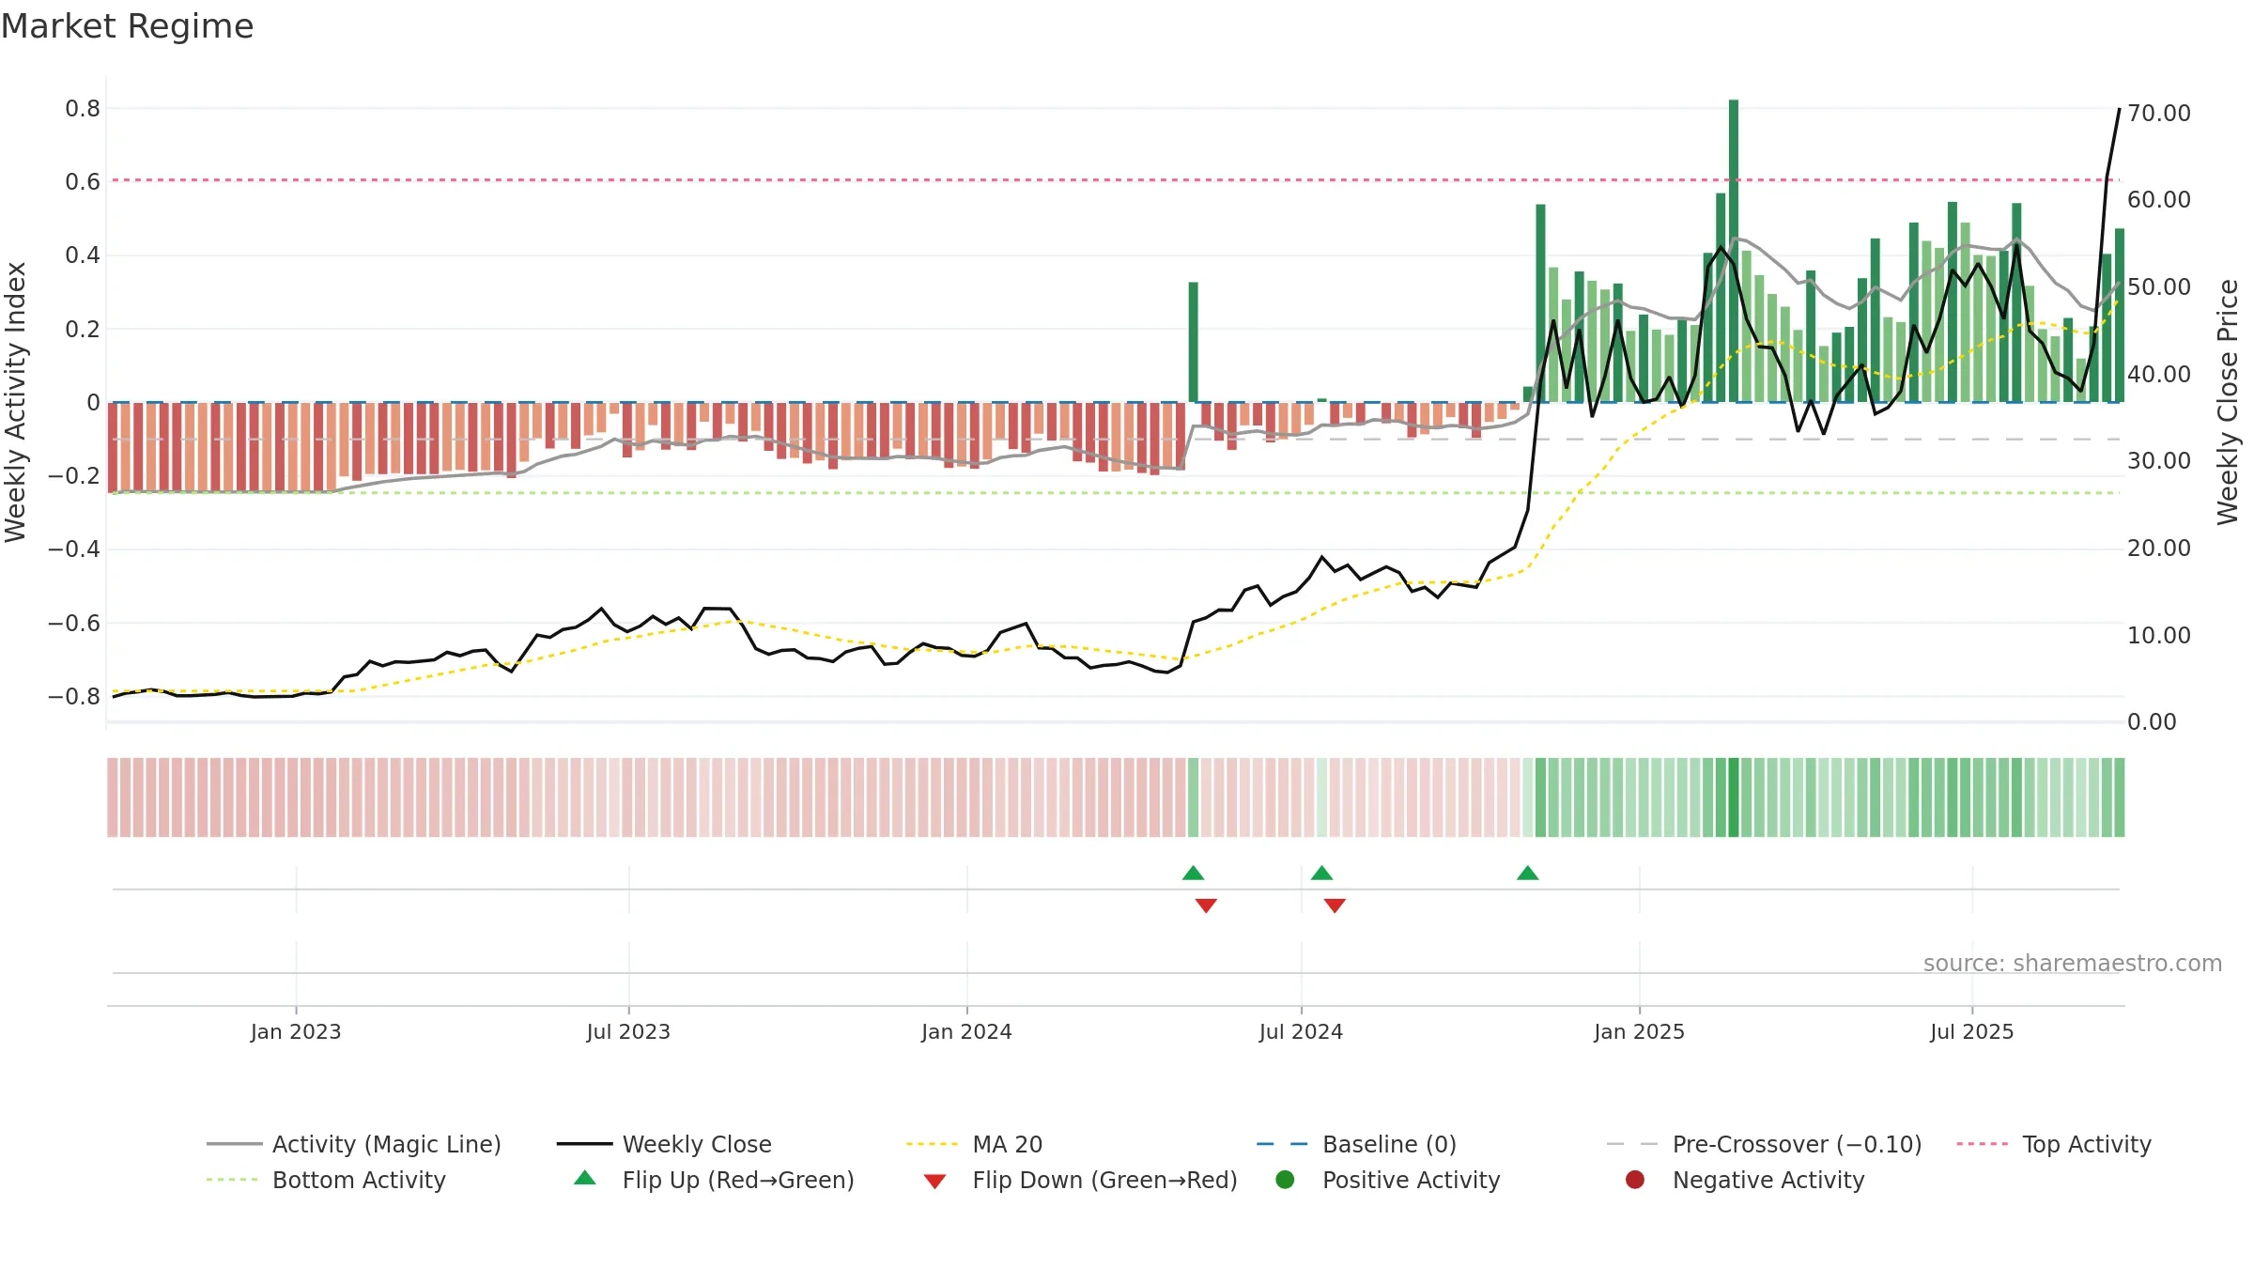The height and width of the screenshot is (1268, 2254).
Task: Click the red flip-down marker just after Jul 2024
Action: pyautogui.click(x=1335, y=905)
